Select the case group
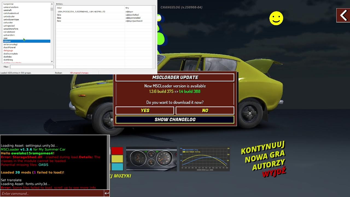Viewport: 350px width, 197px height. tap(5, 38)
